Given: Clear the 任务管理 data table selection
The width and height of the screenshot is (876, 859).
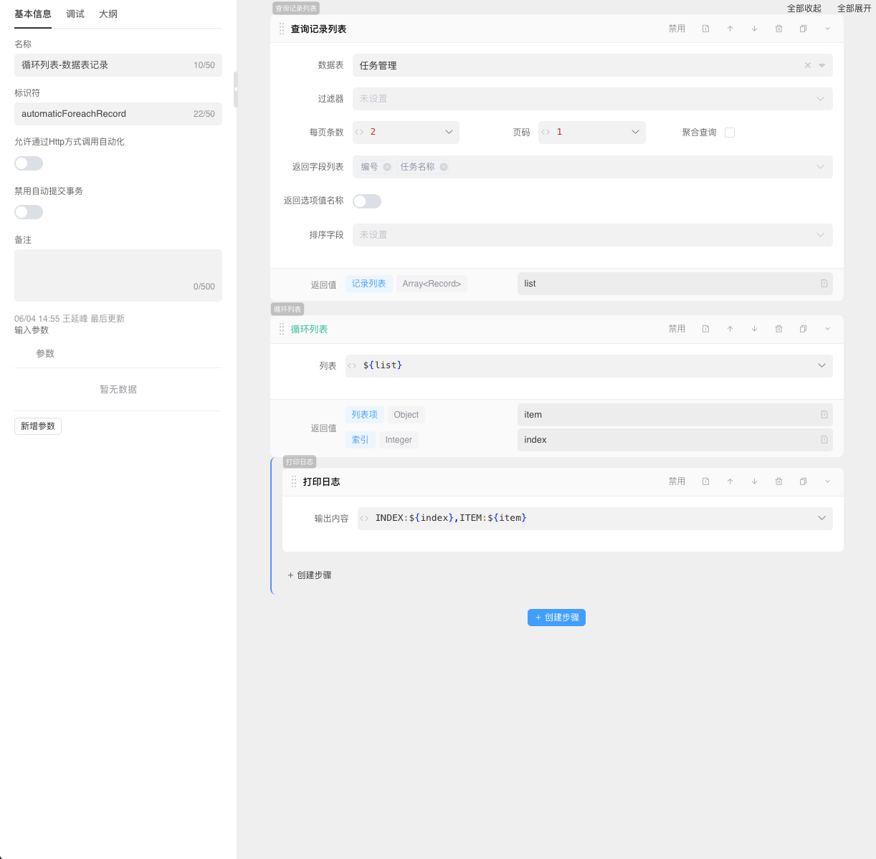Looking at the screenshot, I should (808, 65).
